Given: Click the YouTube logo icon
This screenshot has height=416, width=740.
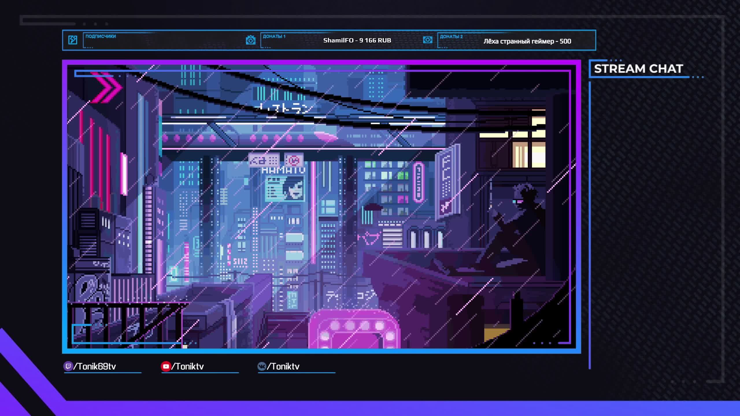Looking at the screenshot, I should coord(166,366).
